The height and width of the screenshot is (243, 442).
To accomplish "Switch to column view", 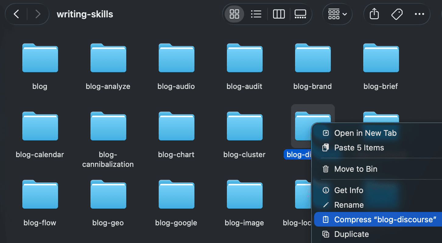I will pyautogui.click(x=279, y=14).
